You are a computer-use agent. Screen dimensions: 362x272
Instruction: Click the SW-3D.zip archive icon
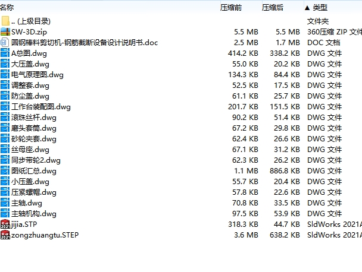click(x=5, y=31)
